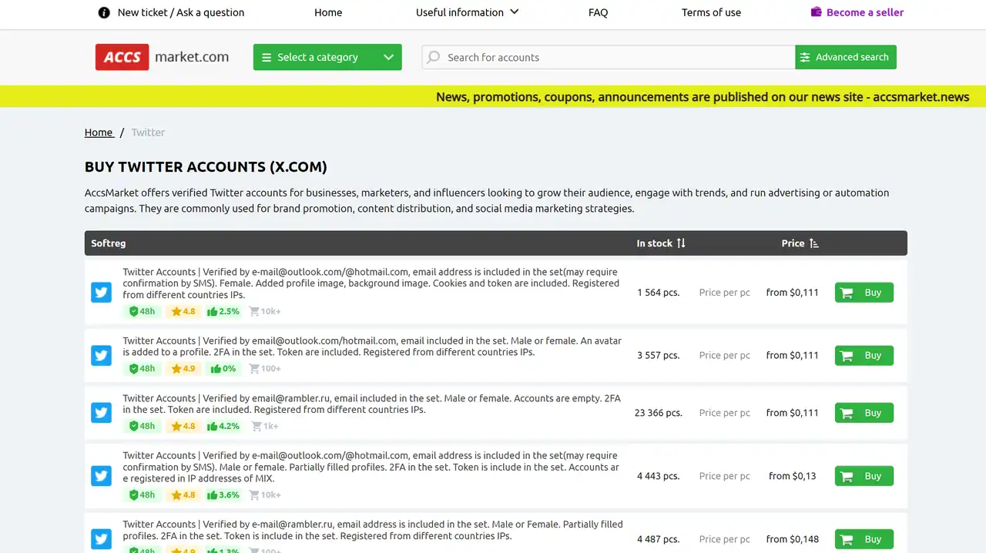Click the ACCS market.com logo

tap(161, 56)
